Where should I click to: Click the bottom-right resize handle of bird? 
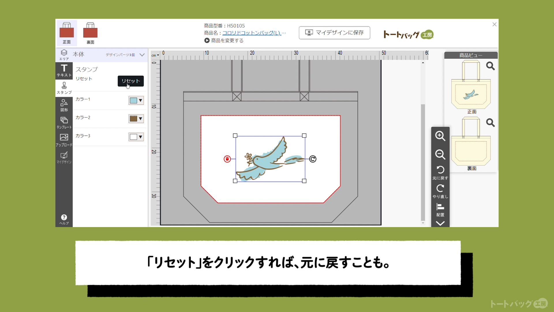click(x=304, y=181)
